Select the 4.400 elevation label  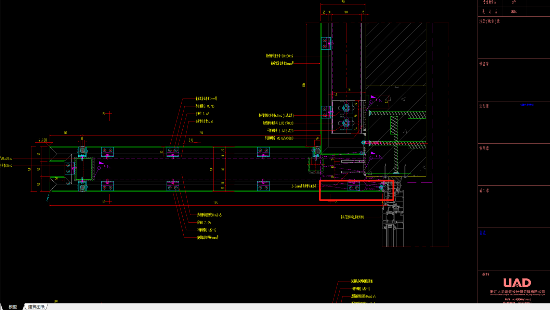click(x=43, y=140)
